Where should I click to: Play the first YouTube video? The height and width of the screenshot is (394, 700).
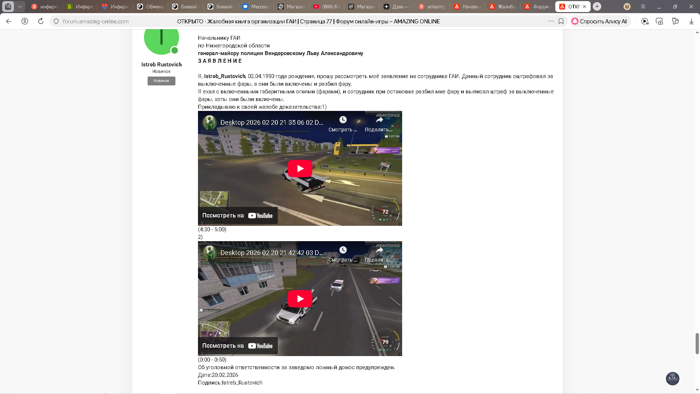tap(300, 169)
